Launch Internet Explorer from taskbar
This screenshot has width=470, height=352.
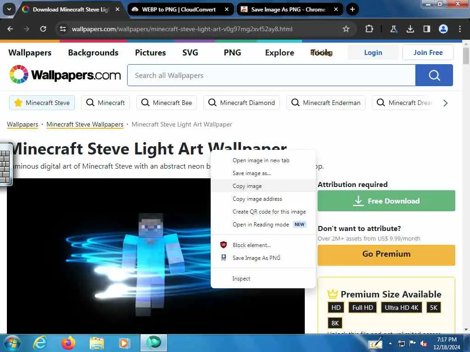click(40, 343)
